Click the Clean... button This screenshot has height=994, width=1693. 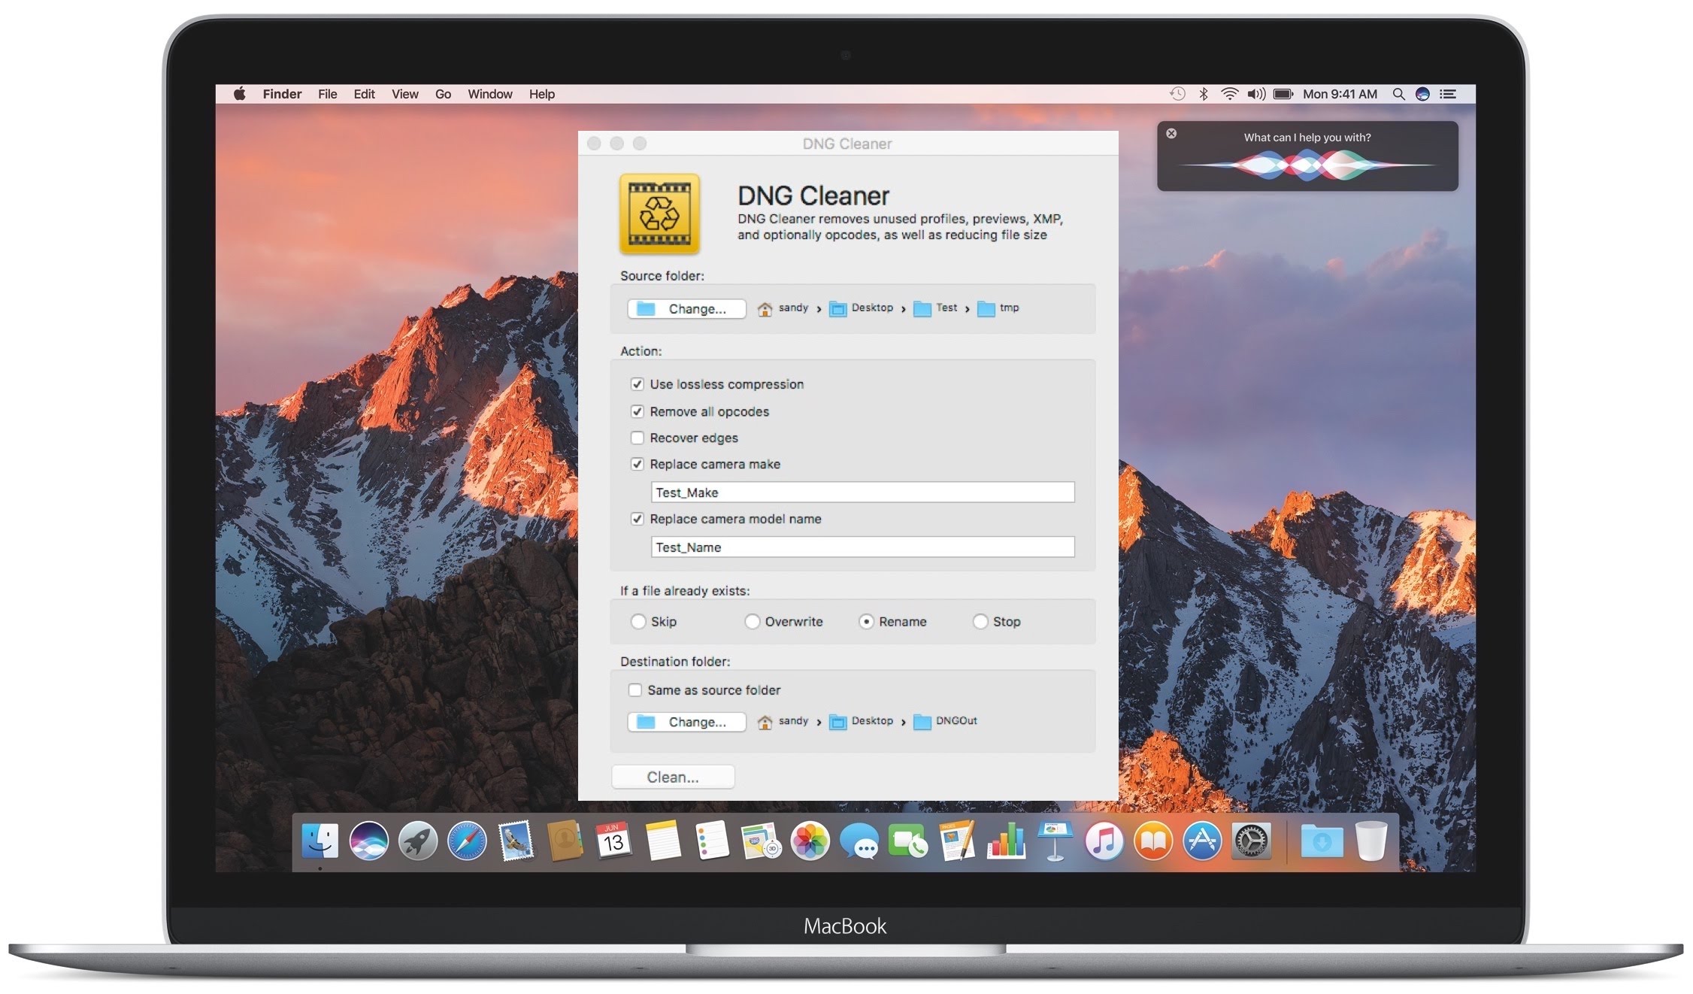click(673, 777)
